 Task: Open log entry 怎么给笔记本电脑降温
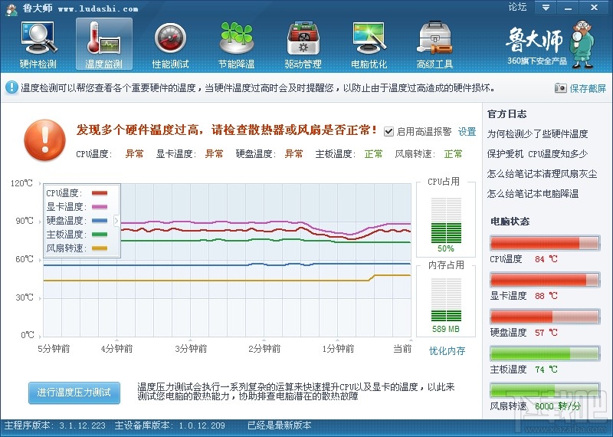(533, 194)
